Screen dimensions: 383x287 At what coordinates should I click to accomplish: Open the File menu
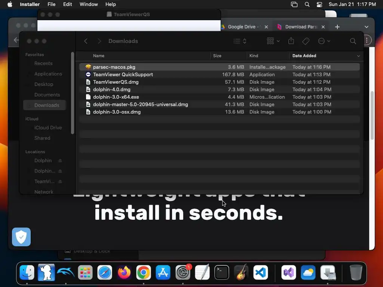point(52,4)
